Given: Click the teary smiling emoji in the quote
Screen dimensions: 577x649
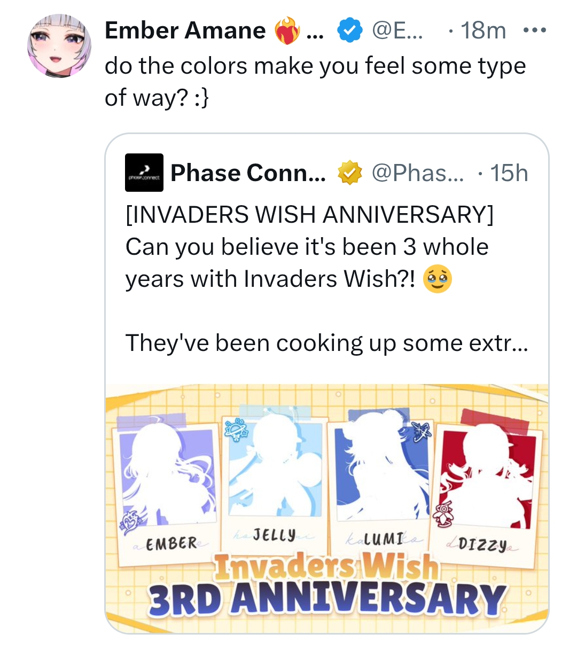Looking at the screenshot, I should [x=438, y=279].
